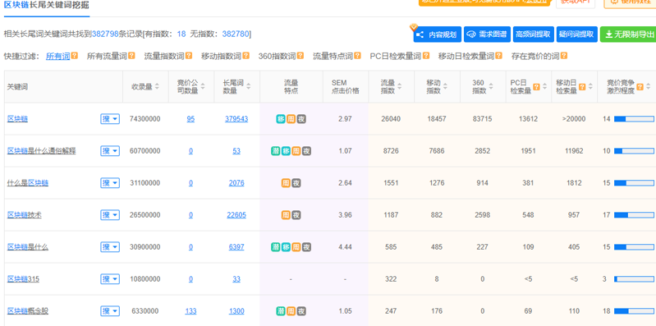Click help icon in PC日检索量 column header
The image size is (656, 326).
point(536,86)
